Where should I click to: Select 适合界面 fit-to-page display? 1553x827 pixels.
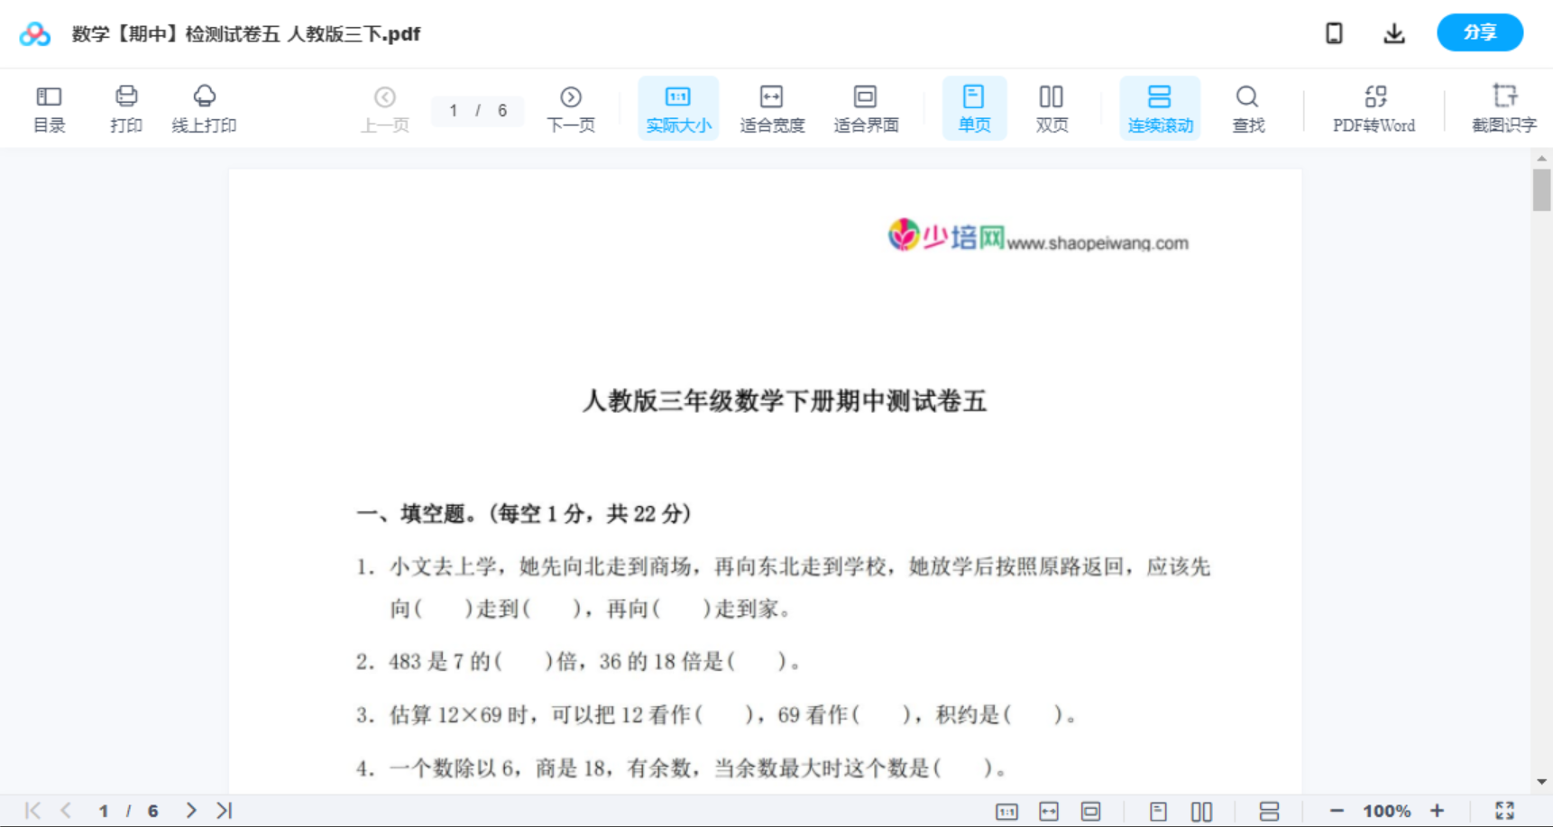tap(866, 107)
